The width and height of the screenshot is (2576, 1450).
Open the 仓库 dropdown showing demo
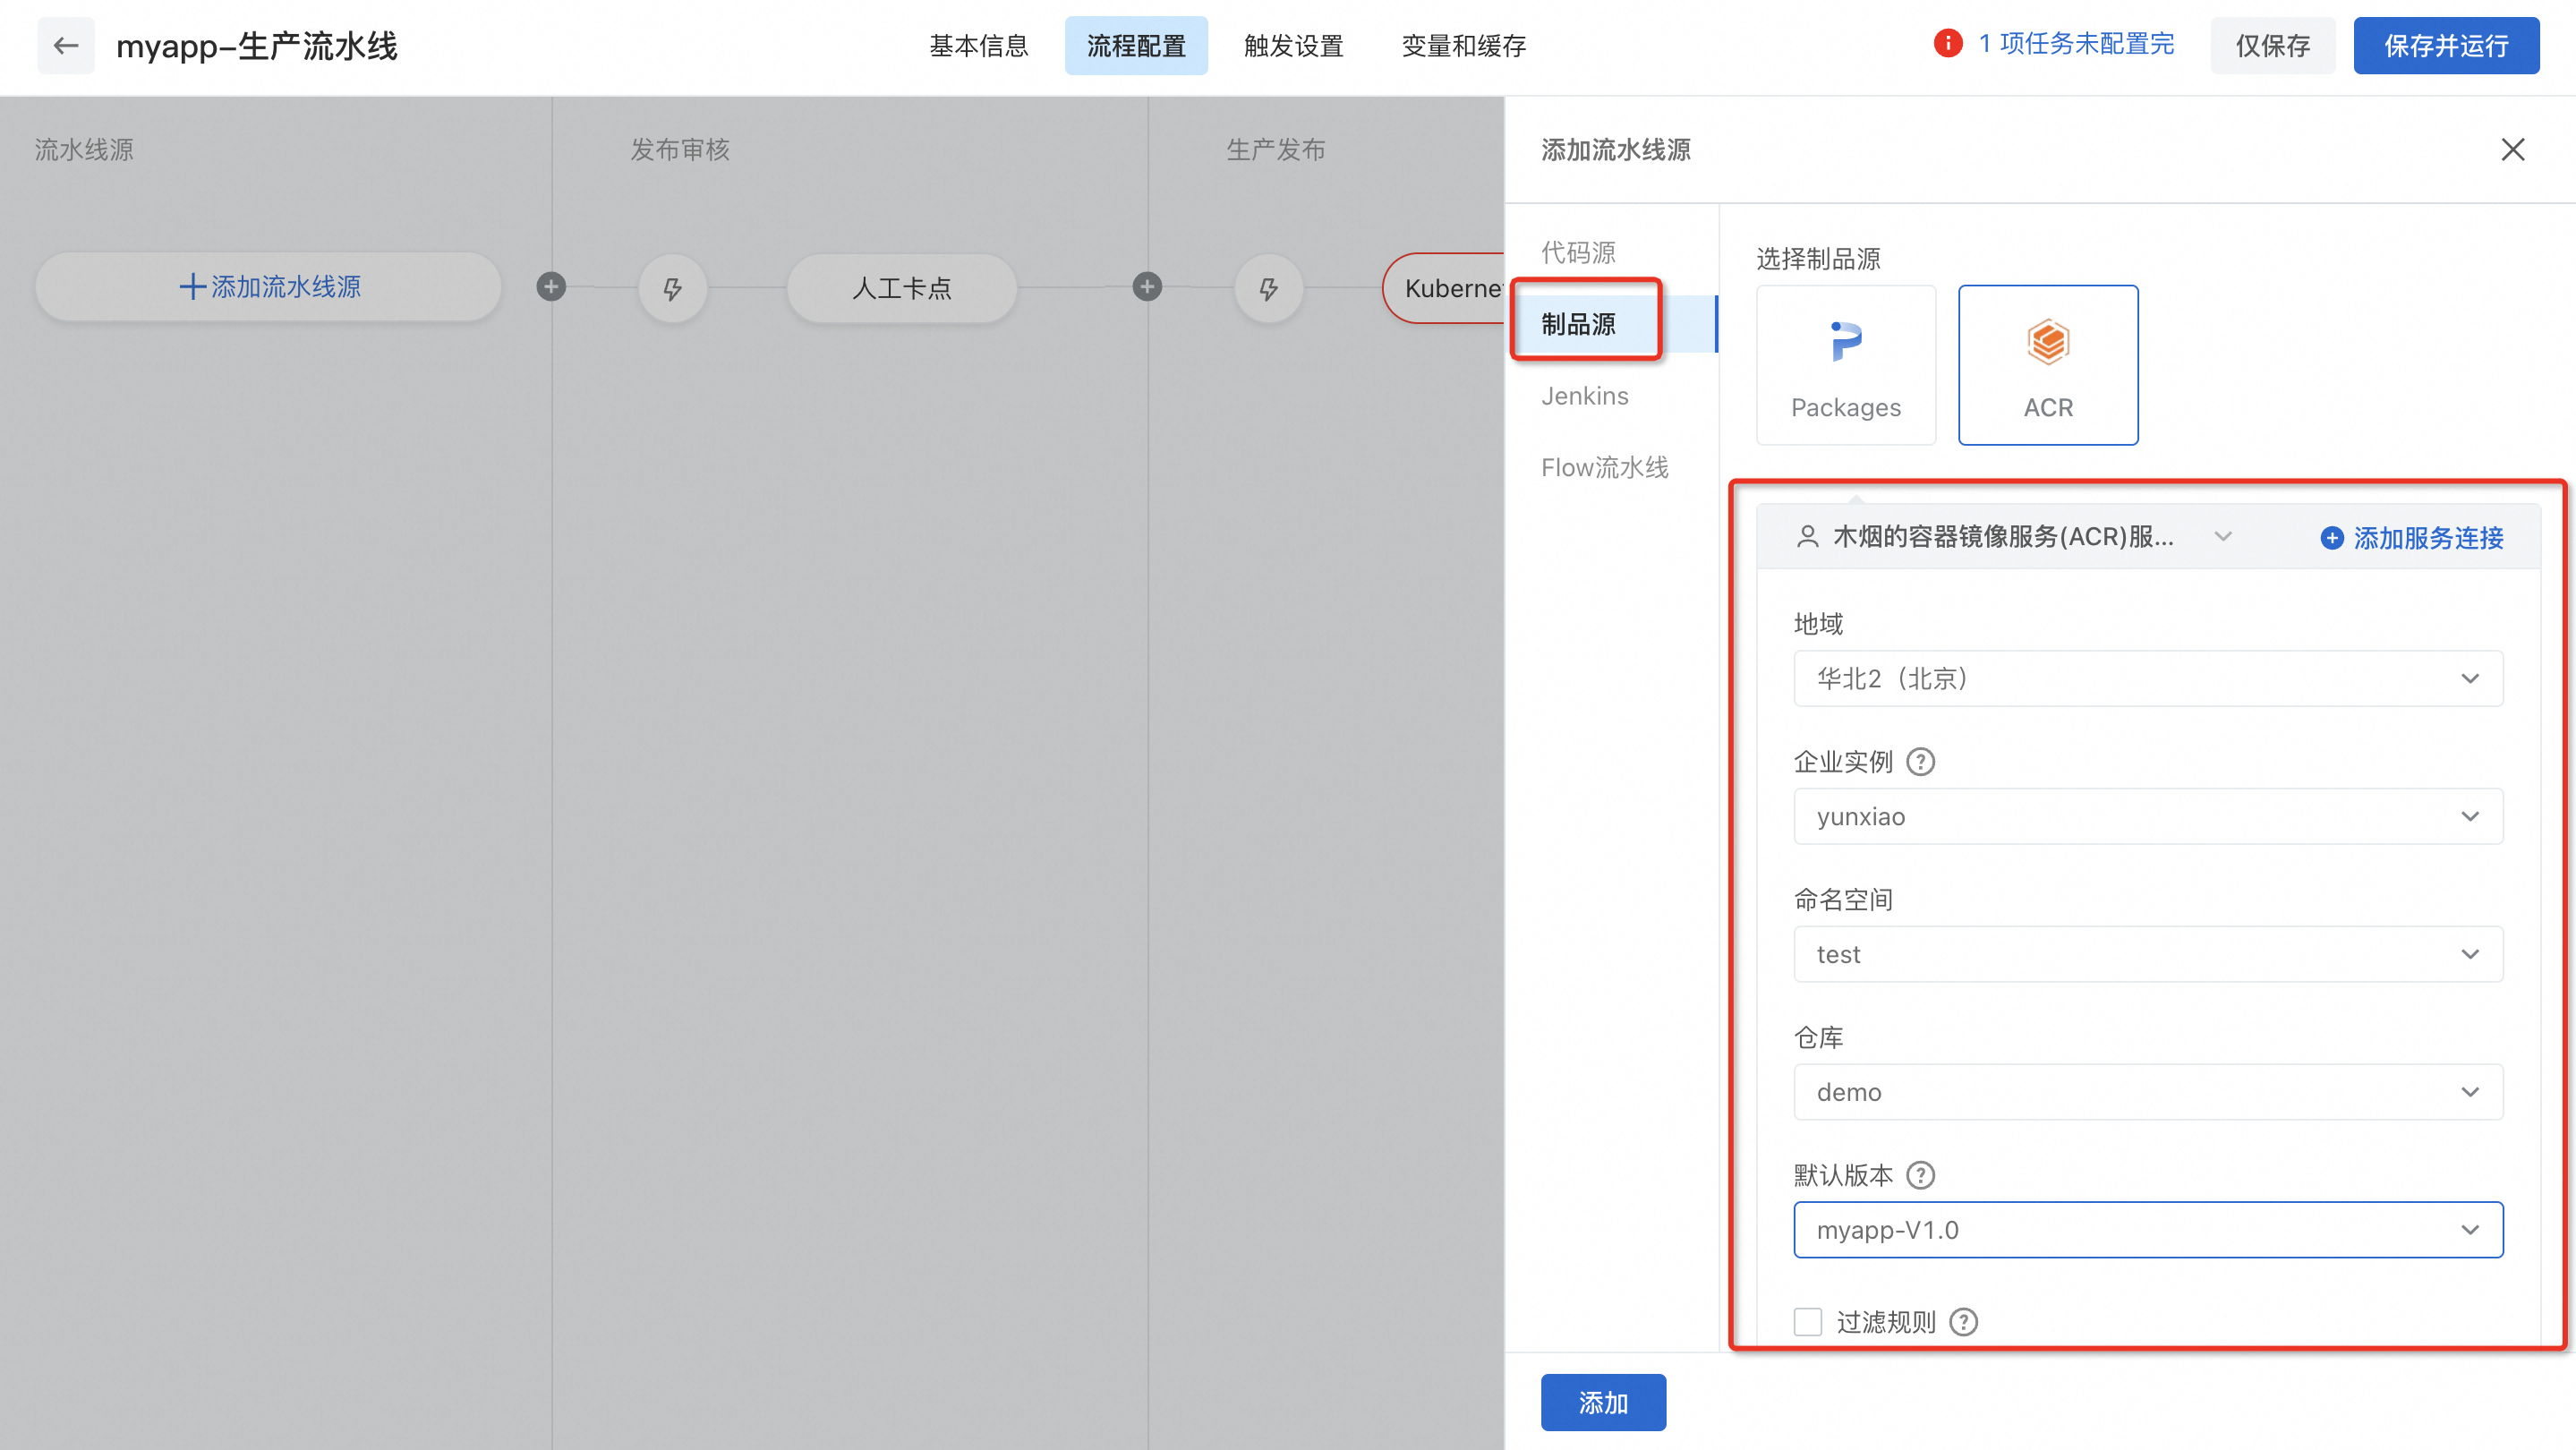(x=2148, y=1092)
